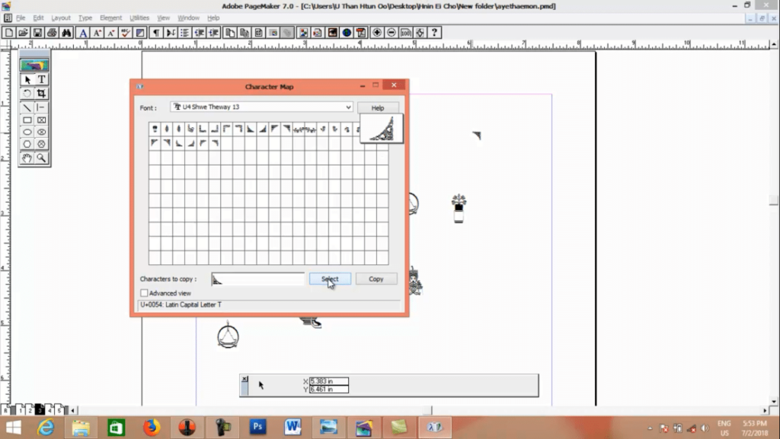Select the Constrained Line tool
The width and height of the screenshot is (780, 439).
pyautogui.click(x=41, y=107)
